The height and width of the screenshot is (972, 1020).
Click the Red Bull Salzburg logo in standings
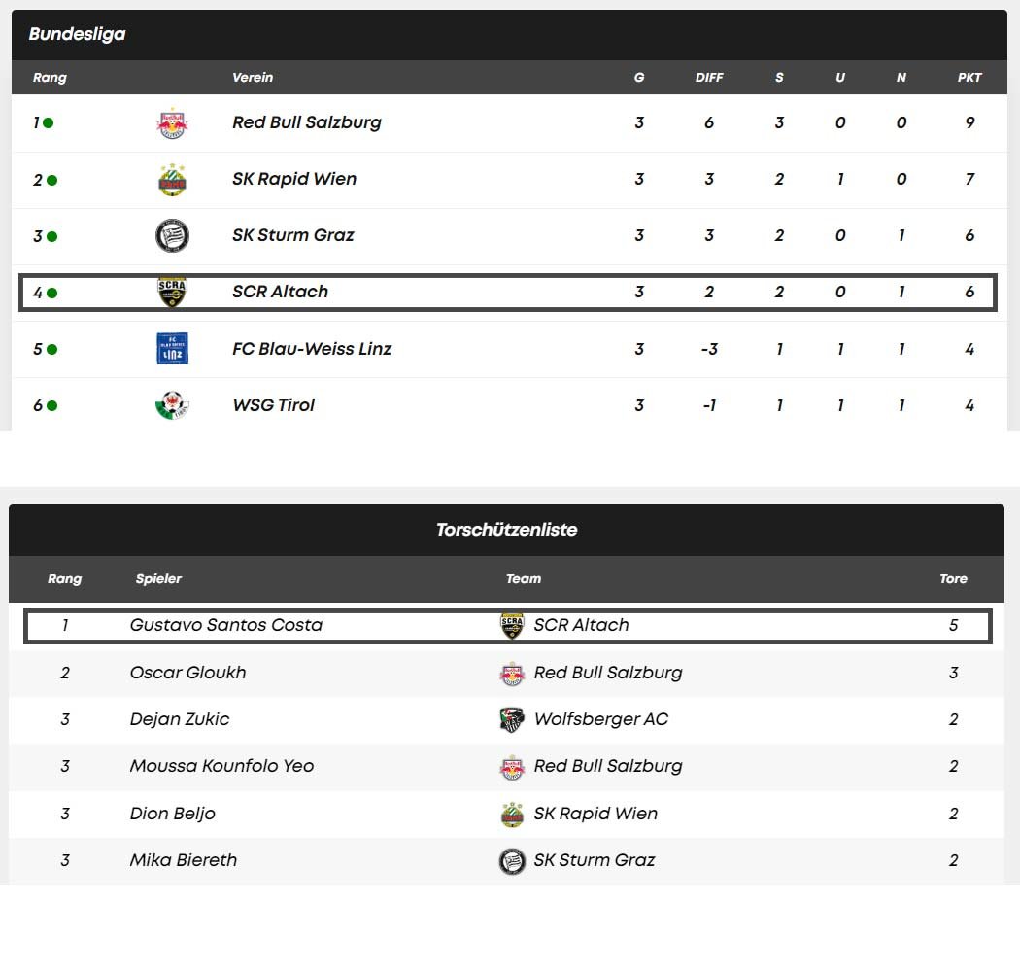172,123
